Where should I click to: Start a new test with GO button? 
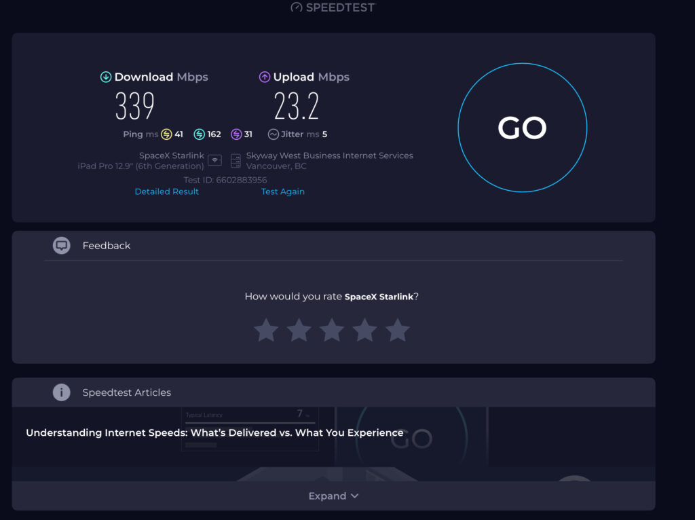coord(522,128)
